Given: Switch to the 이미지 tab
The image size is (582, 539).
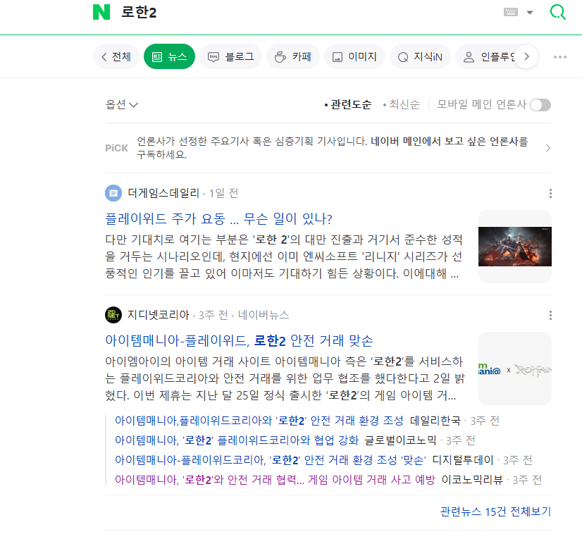Looking at the screenshot, I should [354, 57].
